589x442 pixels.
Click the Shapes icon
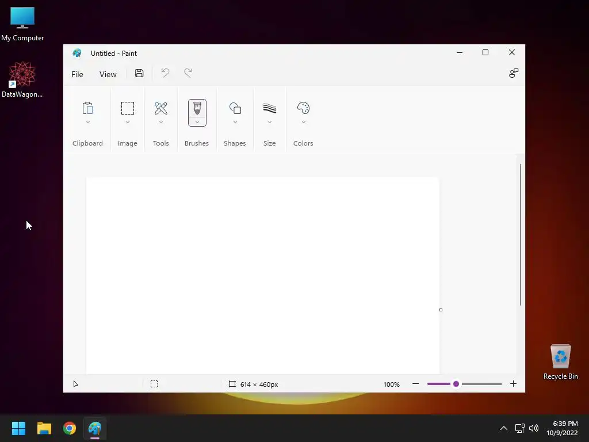click(x=235, y=108)
